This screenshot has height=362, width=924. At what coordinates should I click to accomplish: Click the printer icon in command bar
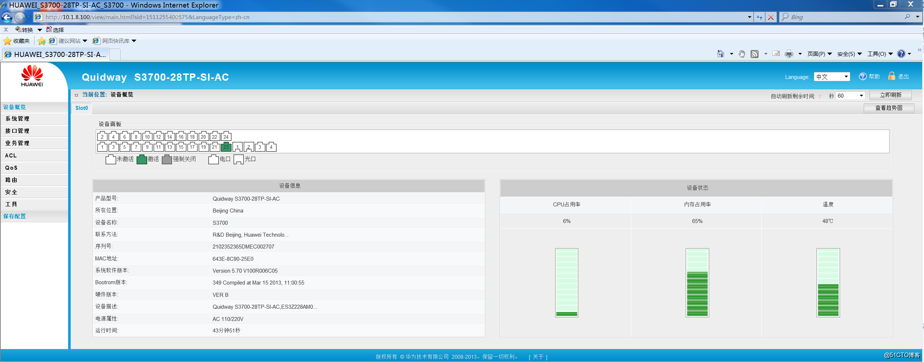coord(789,54)
